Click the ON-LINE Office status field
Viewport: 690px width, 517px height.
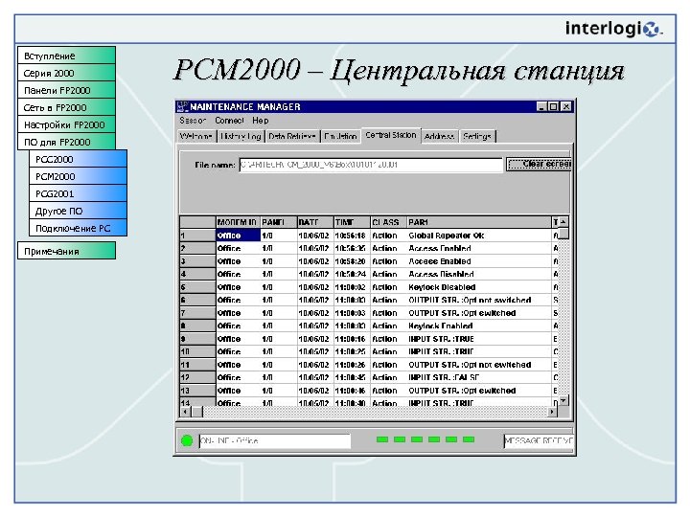pyautogui.click(x=275, y=440)
